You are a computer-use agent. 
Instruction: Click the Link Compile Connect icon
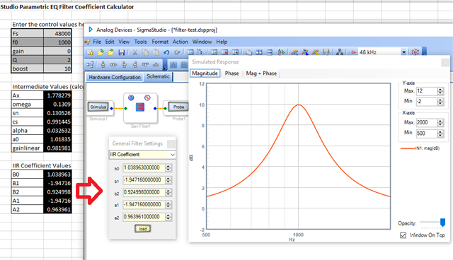(294, 52)
